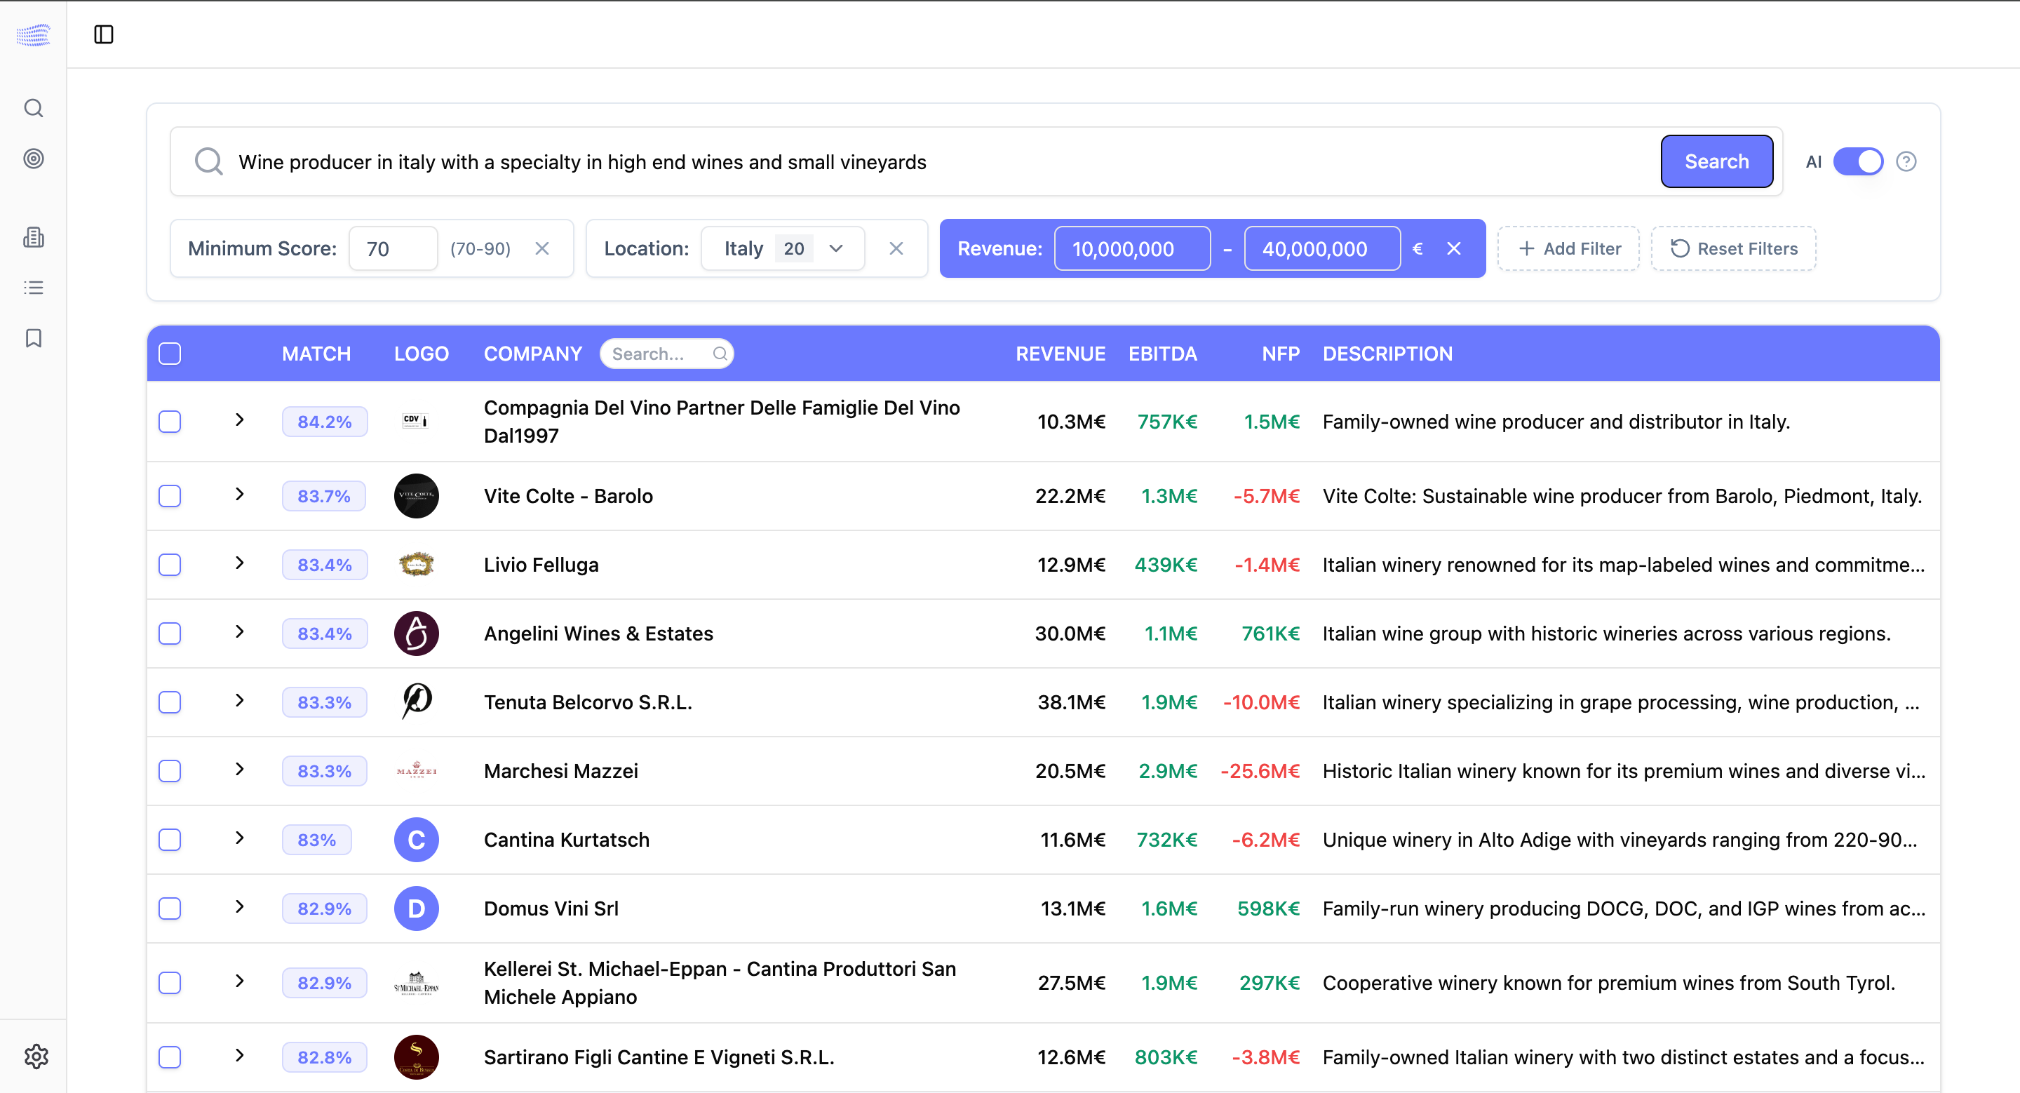
Task: Expand the Vite Colte - Barolo row
Action: (x=239, y=495)
